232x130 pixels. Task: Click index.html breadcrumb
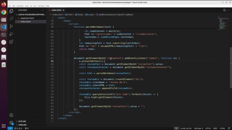tap(57, 14)
